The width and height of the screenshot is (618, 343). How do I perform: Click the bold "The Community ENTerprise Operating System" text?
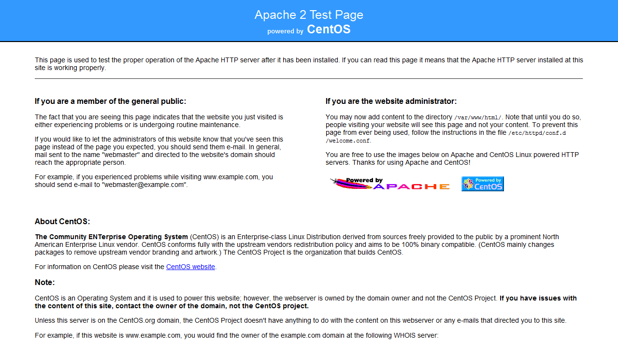[x=111, y=237]
